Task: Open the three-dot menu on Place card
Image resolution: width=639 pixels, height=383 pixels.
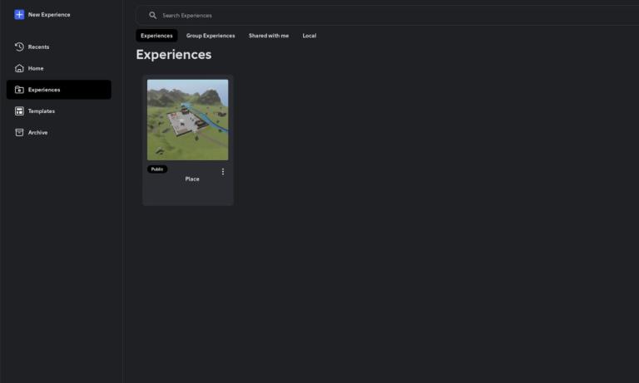Action: coord(222,171)
